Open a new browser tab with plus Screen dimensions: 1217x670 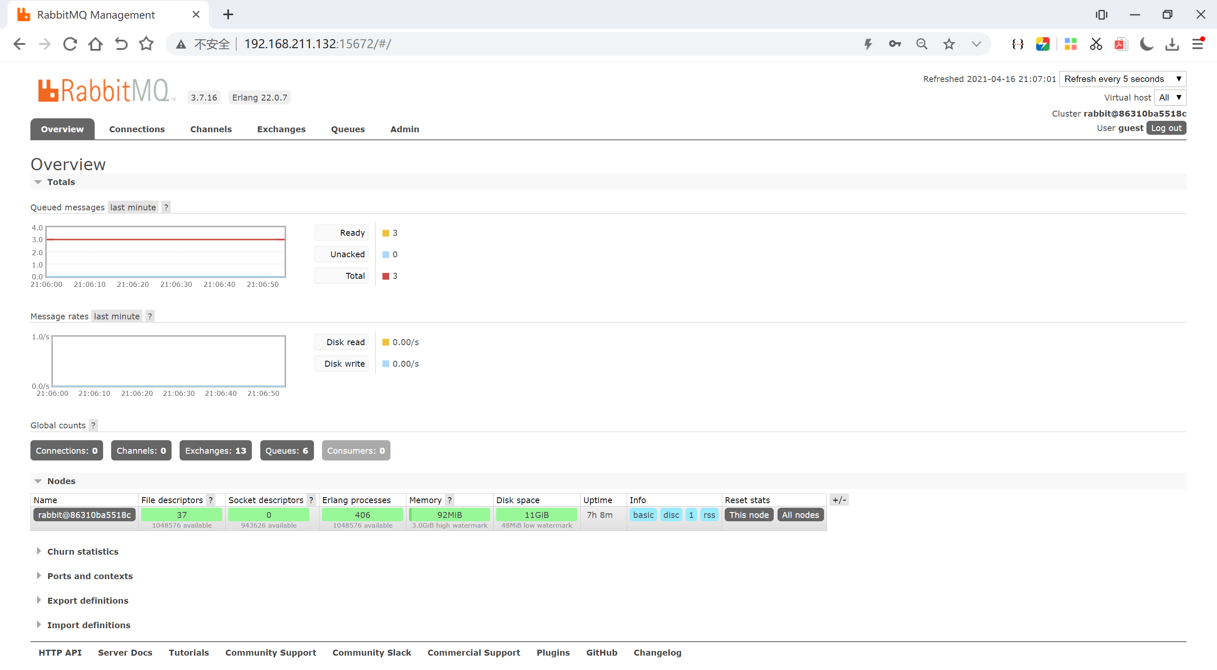tap(228, 15)
